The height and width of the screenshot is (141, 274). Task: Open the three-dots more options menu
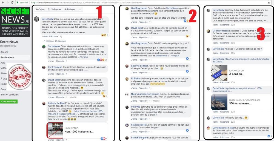click(80, 9)
